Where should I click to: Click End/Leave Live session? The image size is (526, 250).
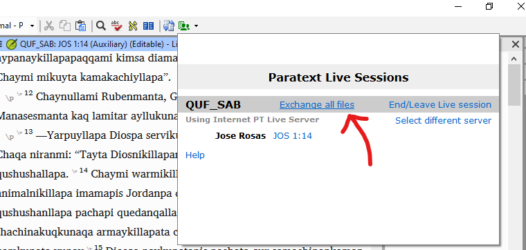(440, 105)
